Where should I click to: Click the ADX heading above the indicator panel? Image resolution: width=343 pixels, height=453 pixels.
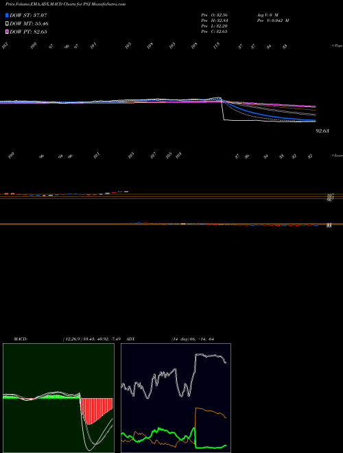tap(131, 339)
